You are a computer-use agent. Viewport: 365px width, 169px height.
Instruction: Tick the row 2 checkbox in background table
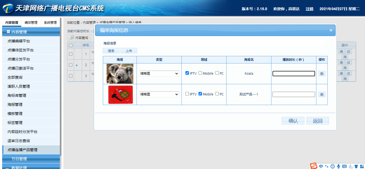point(71,65)
